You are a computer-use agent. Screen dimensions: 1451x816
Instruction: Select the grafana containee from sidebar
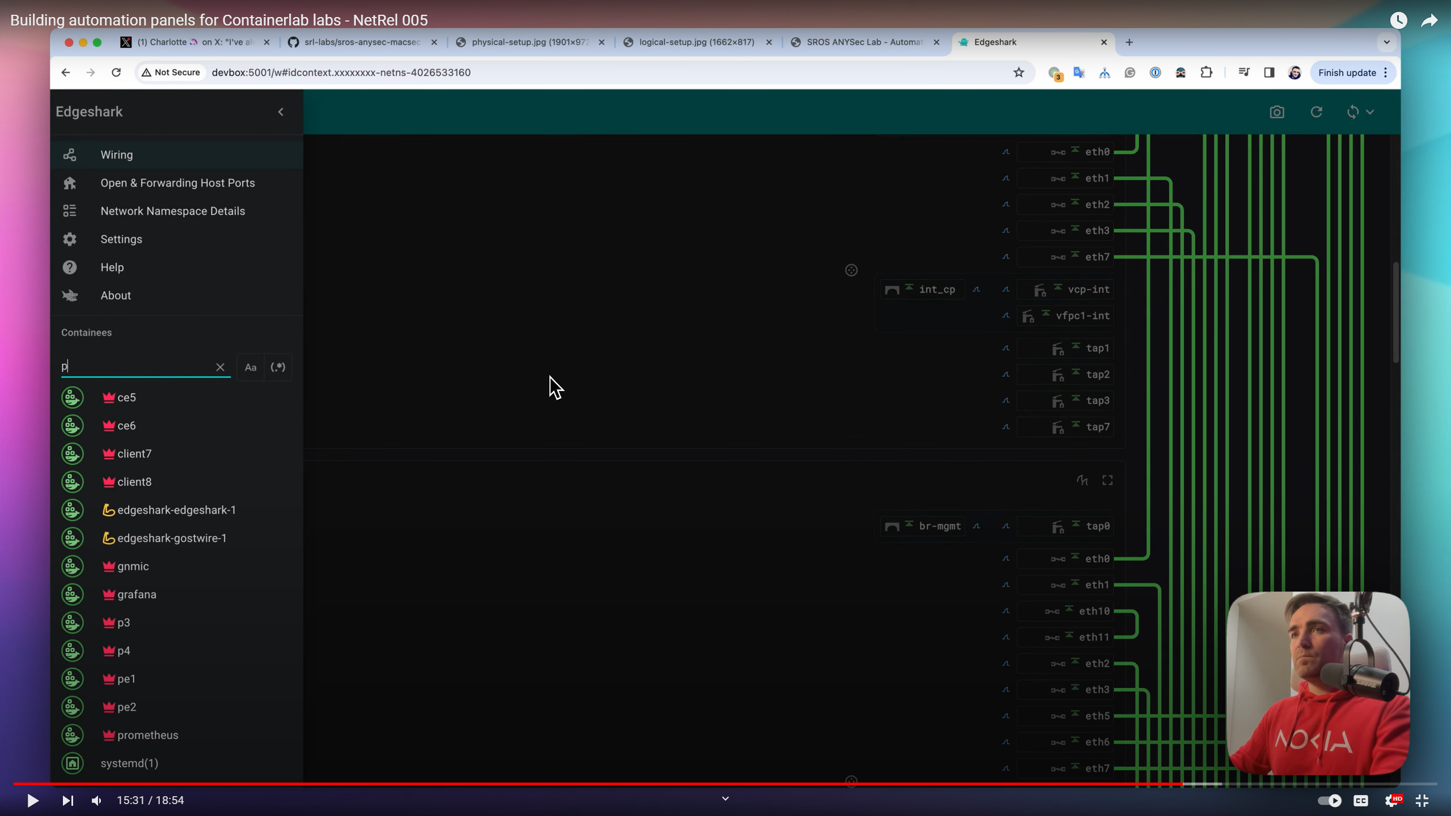137,594
